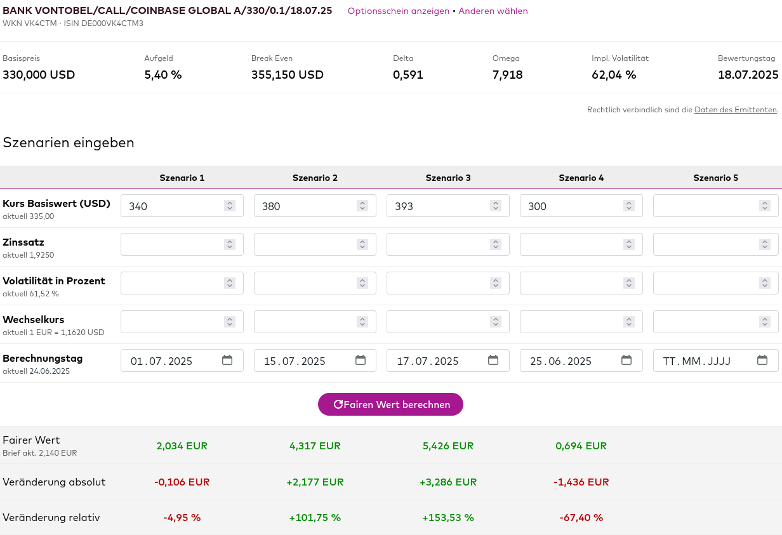Viewport: 782px width, 535px height.
Task: Click the empty Szenario 5 Zinssatz field
Action: [705, 244]
